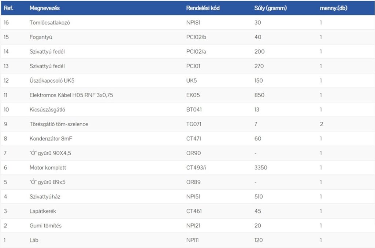Click the Ref. column header
The image size is (375, 248).
pos(8,8)
